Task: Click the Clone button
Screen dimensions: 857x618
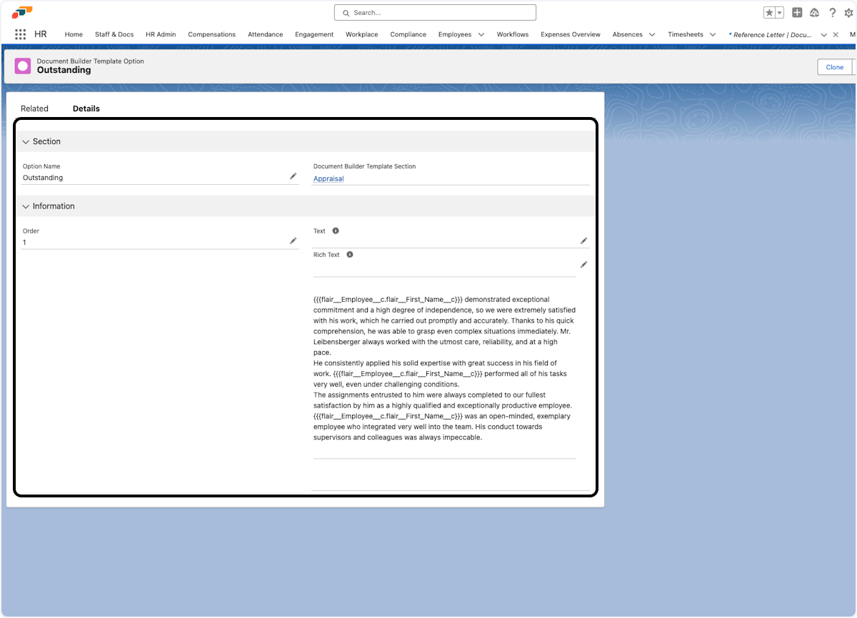Action: coord(834,67)
